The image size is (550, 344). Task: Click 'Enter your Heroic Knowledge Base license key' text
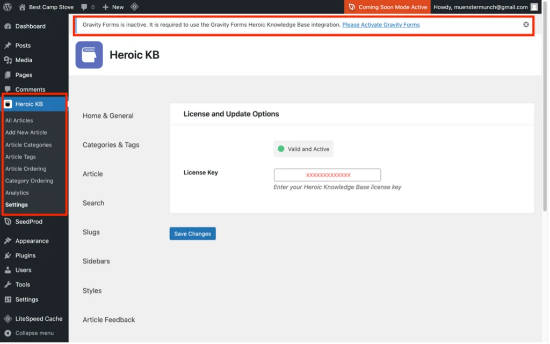[337, 187]
